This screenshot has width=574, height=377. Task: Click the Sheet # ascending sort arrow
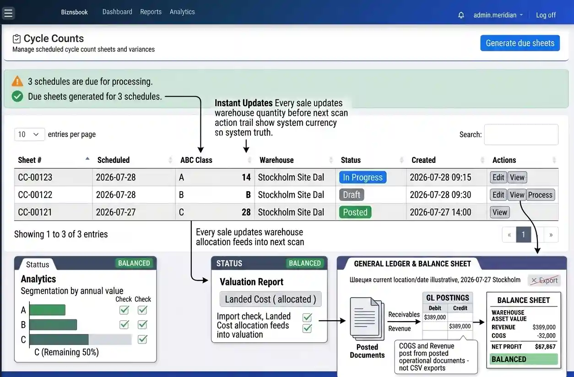click(87, 159)
